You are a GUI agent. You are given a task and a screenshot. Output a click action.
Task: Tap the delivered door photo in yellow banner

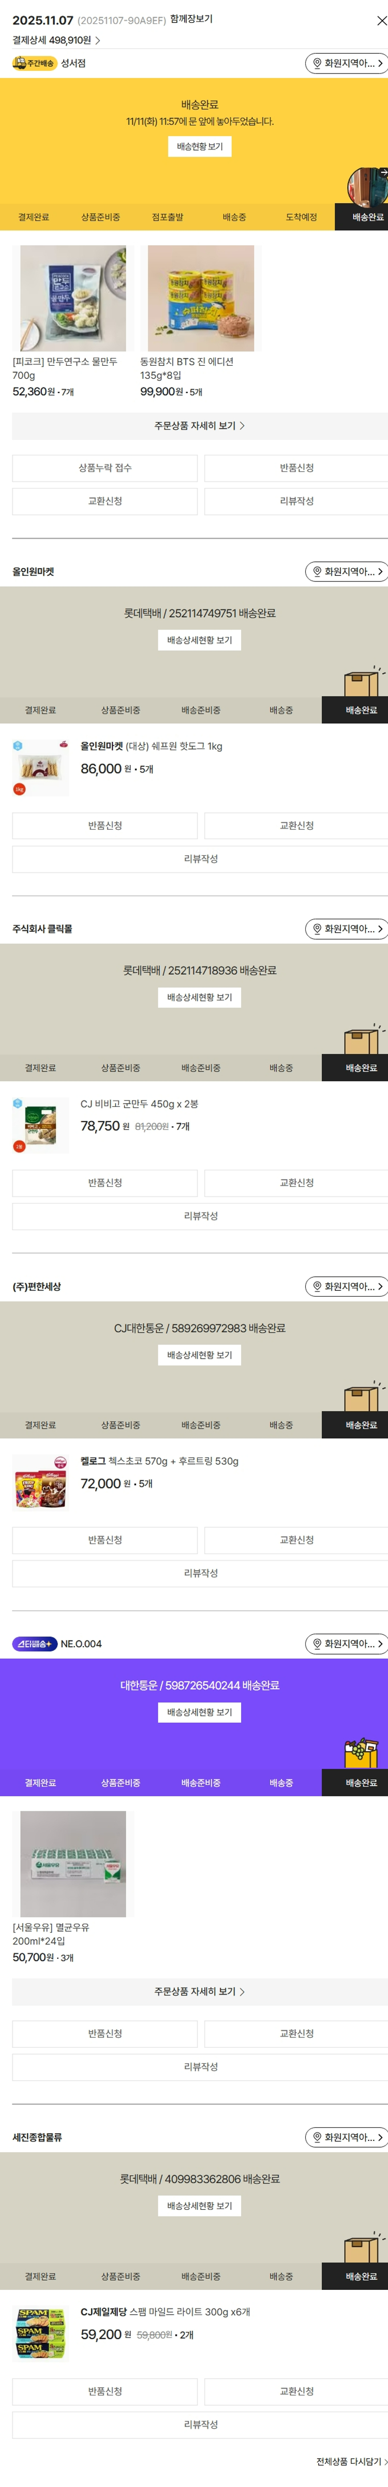368,185
